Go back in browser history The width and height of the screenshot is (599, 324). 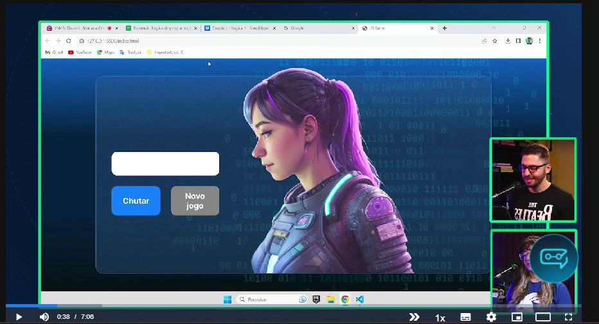pos(48,41)
